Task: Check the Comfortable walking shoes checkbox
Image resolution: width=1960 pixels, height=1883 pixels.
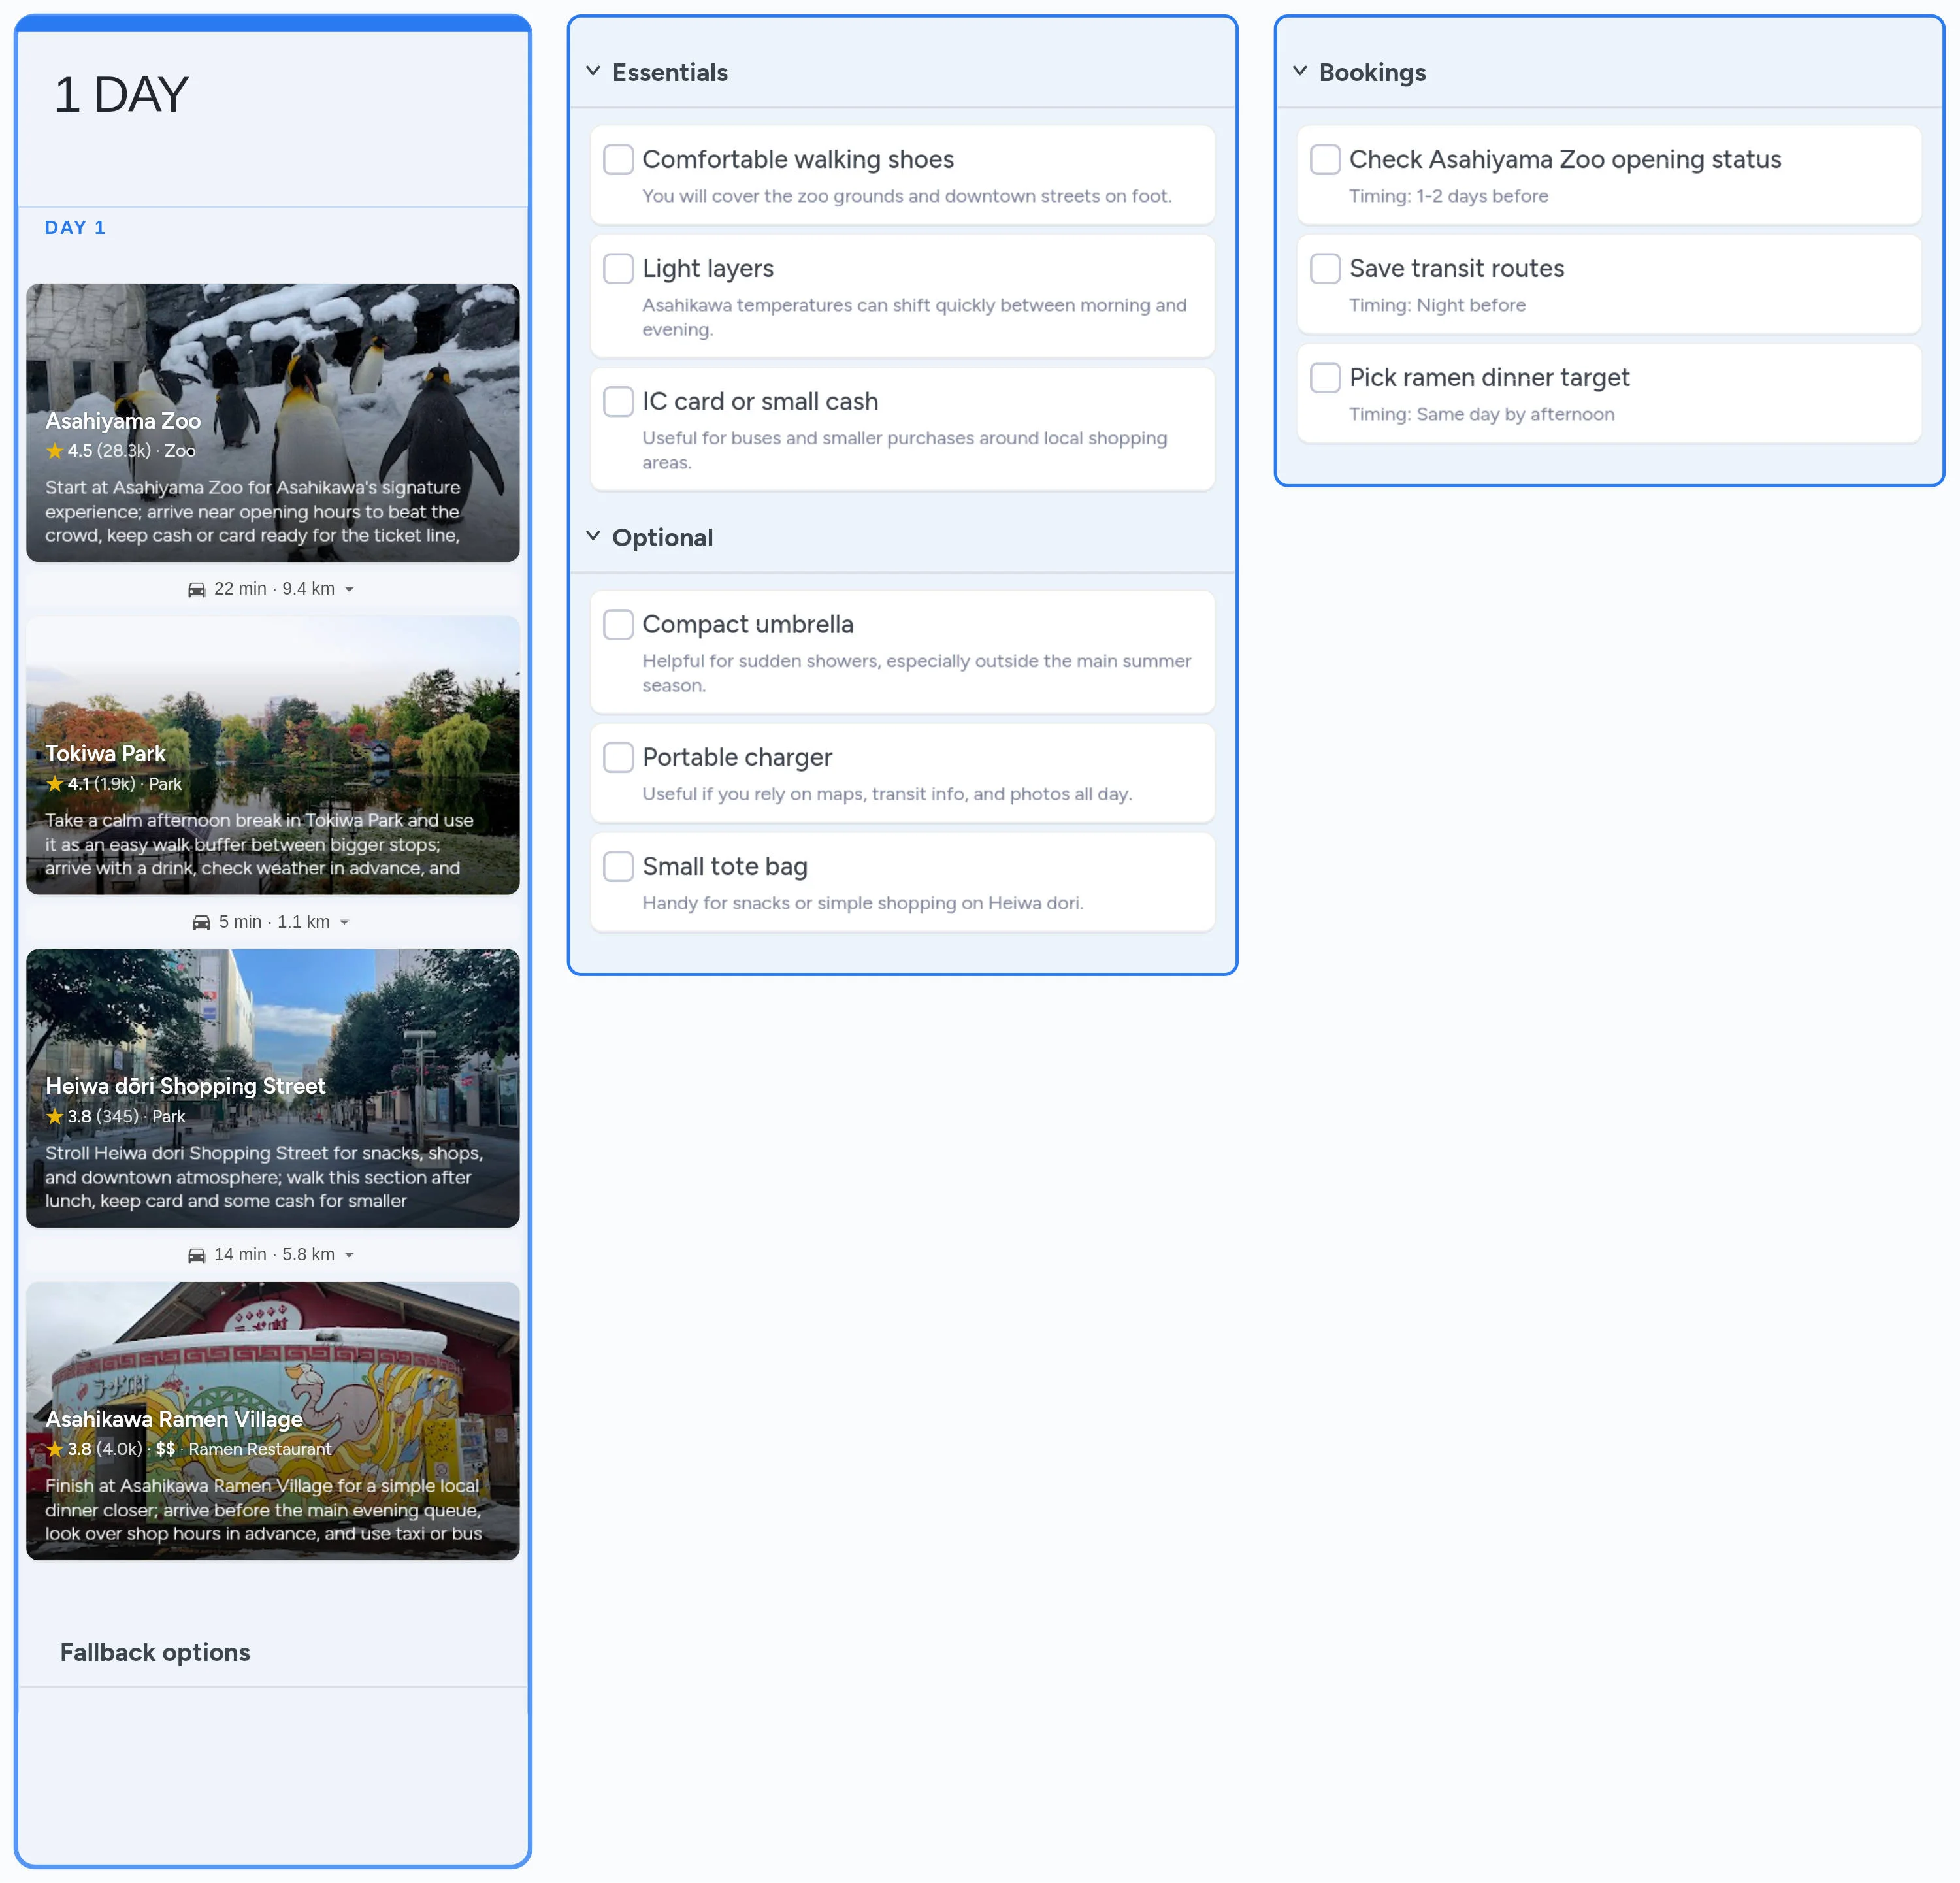Action: pyautogui.click(x=618, y=159)
